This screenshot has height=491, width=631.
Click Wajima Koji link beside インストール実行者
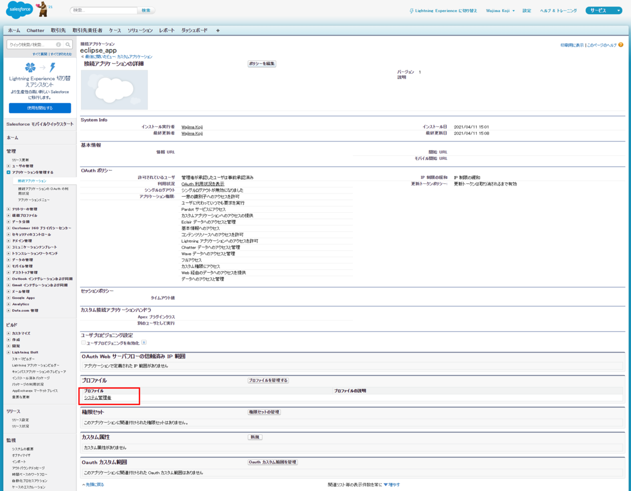click(x=192, y=127)
